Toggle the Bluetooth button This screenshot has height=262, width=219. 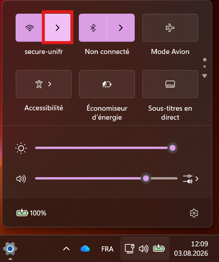coord(93,28)
